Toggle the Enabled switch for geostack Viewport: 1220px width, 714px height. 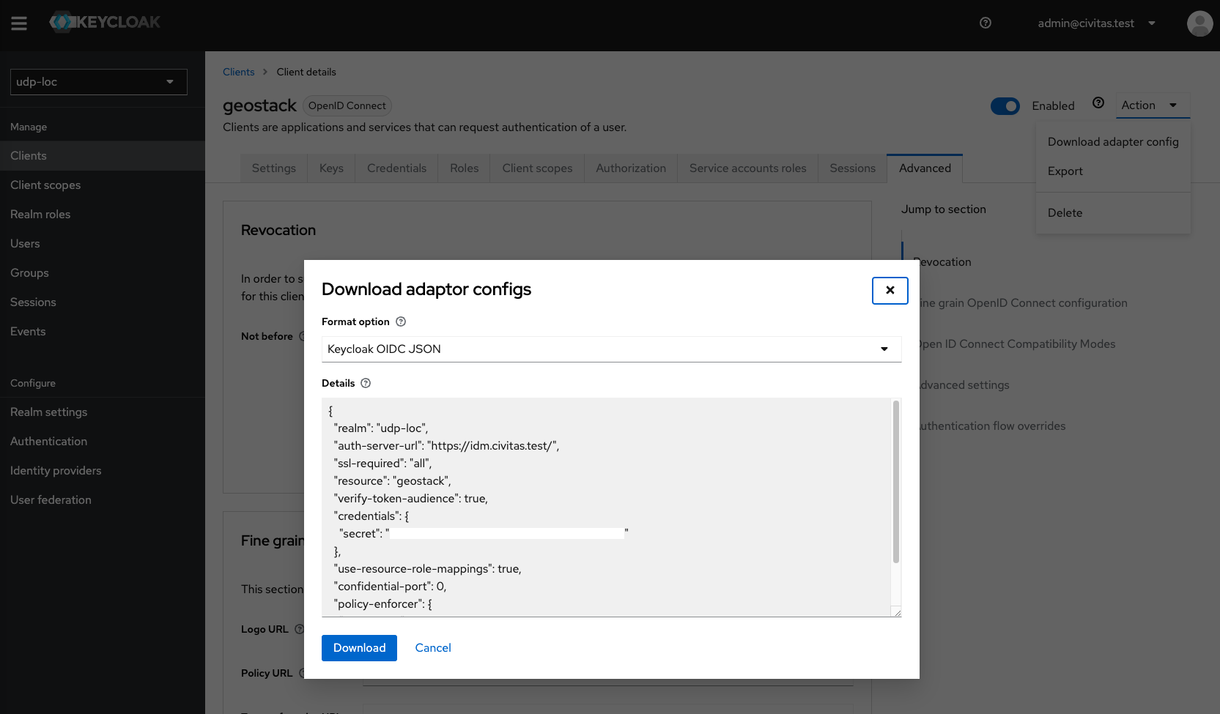pyautogui.click(x=1005, y=106)
